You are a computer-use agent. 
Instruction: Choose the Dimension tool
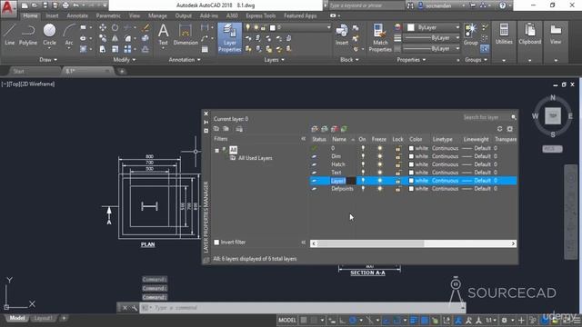[x=186, y=35]
